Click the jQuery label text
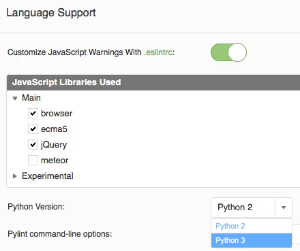300x251 pixels. point(54,145)
